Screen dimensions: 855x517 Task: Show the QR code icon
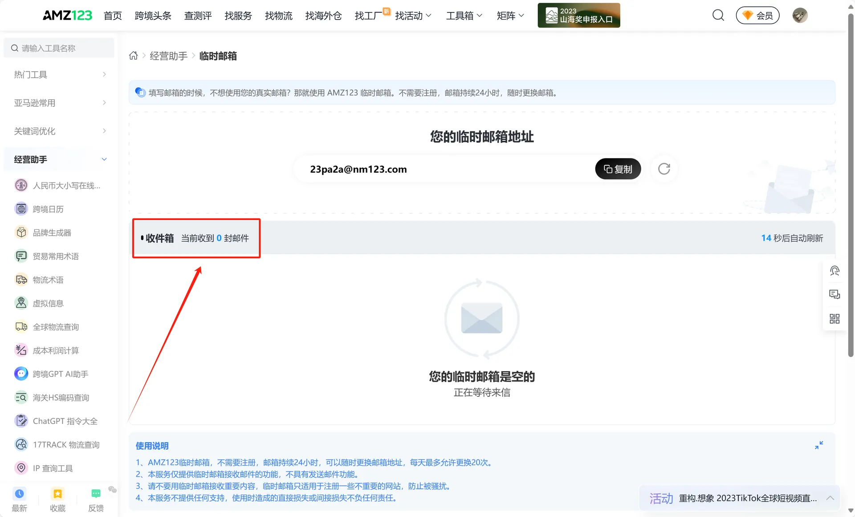point(835,318)
